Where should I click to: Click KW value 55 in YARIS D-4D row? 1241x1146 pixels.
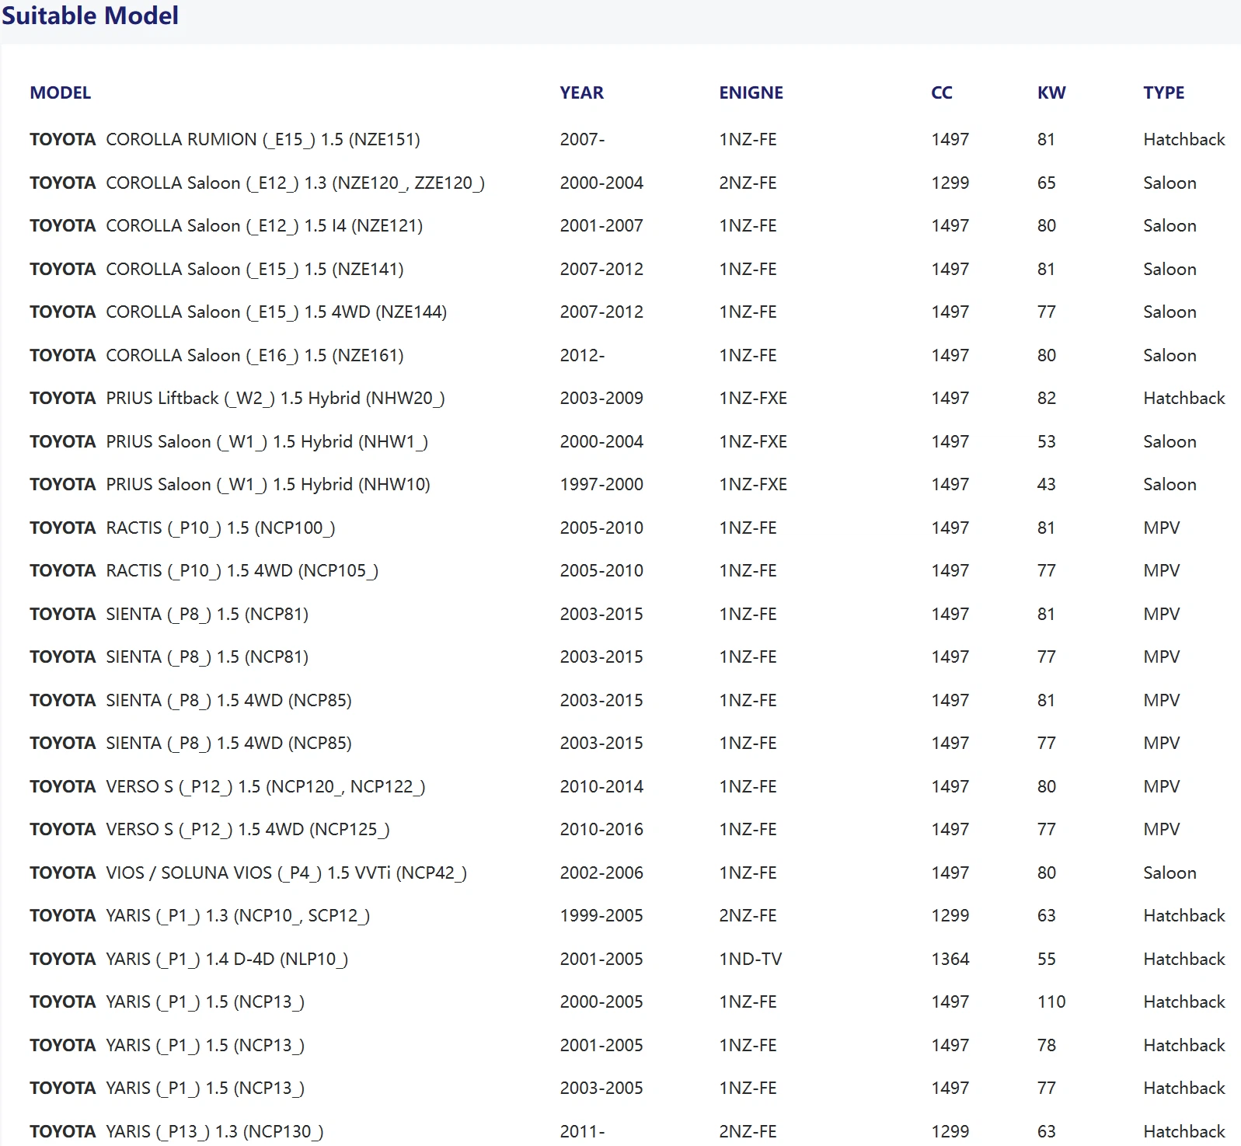click(1047, 960)
